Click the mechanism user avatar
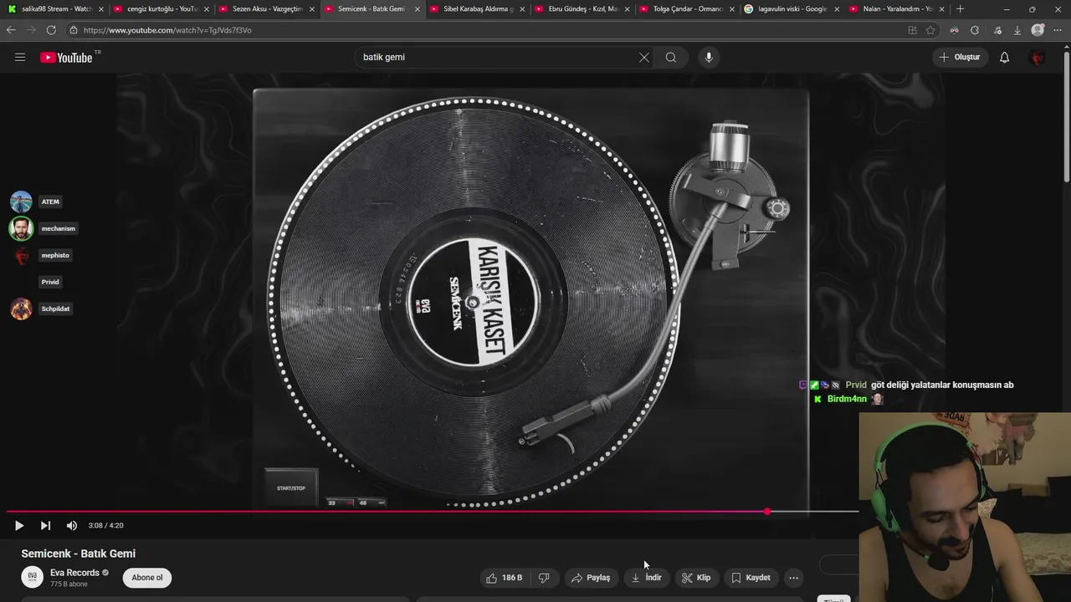This screenshot has height=602, width=1071. point(21,228)
